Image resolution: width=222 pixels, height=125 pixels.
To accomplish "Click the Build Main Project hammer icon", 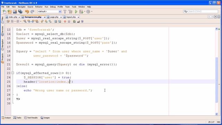I will pyautogui.click(x=65, y=11).
